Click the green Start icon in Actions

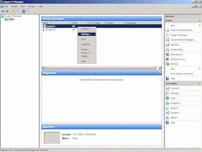[x=167, y=98]
